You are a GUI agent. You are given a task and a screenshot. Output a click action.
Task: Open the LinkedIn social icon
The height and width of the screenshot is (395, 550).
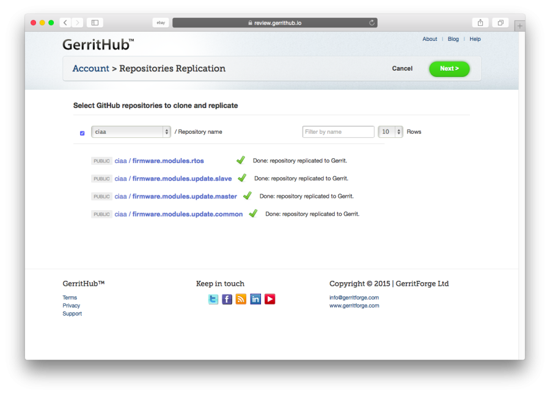(255, 299)
